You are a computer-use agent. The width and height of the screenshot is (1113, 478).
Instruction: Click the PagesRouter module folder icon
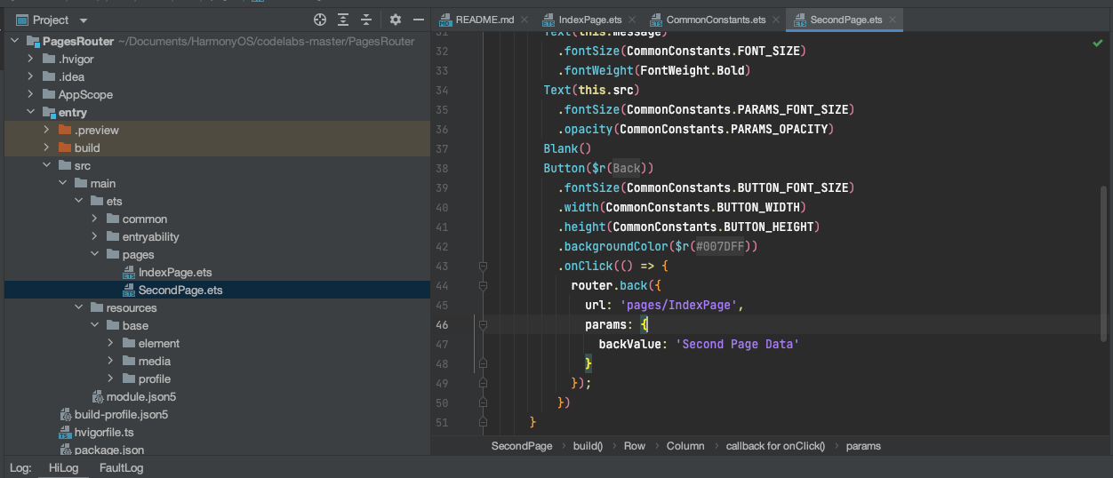pyautogui.click(x=33, y=41)
